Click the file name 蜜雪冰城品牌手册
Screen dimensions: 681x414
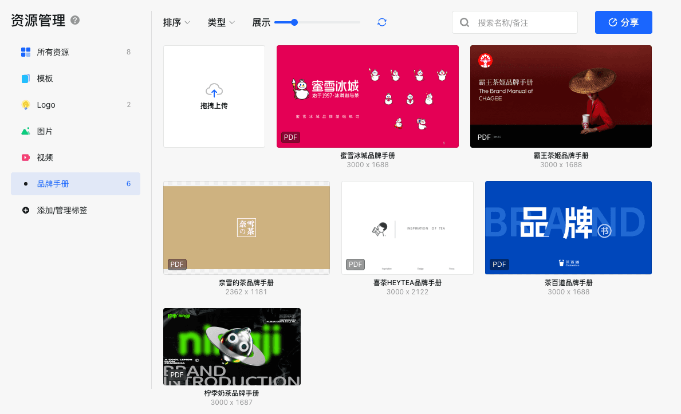pos(368,156)
